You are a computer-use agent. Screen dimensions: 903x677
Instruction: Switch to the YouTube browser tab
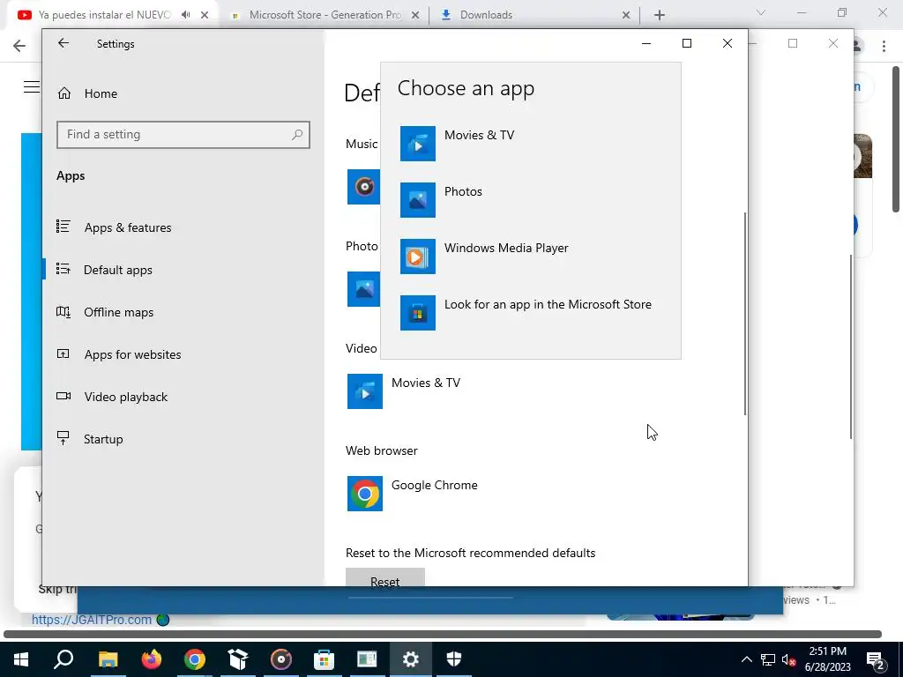tap(104, 15)
